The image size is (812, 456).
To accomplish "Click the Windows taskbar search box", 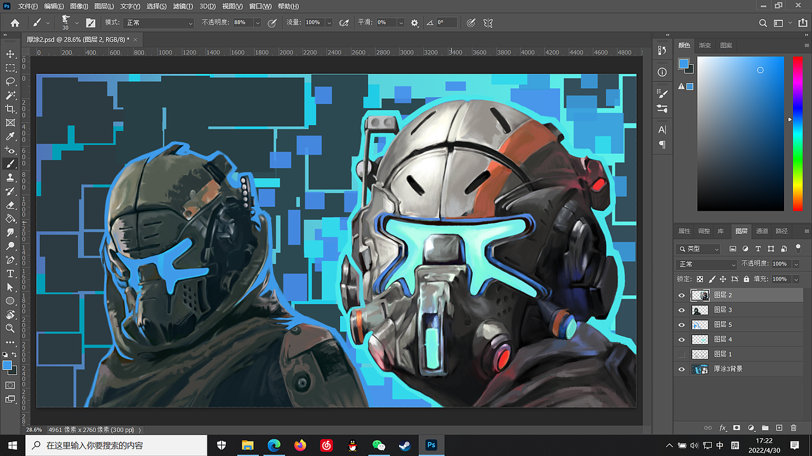I will [116, 445].
